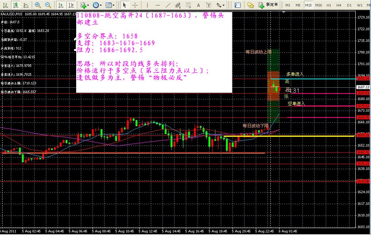
Task: Select the trendline drawing tool
Action: [168, 5]
